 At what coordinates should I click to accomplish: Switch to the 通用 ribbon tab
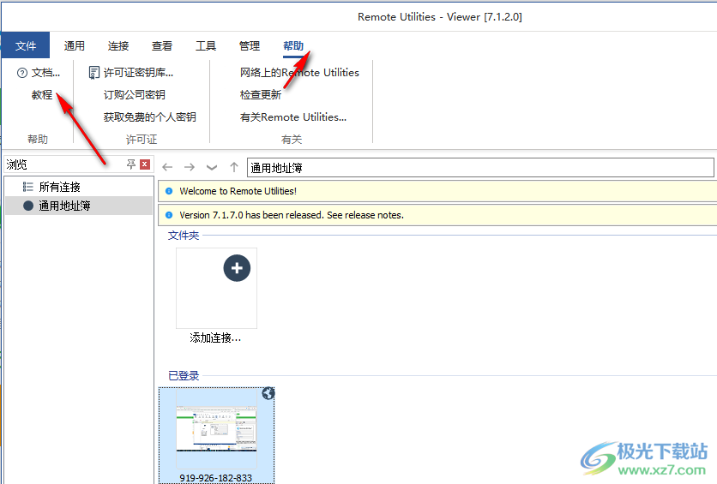(x=74, y=45)
